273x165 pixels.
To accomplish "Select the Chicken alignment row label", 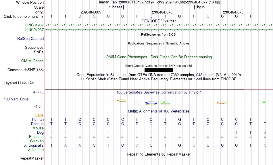I will tap(37, 141).
